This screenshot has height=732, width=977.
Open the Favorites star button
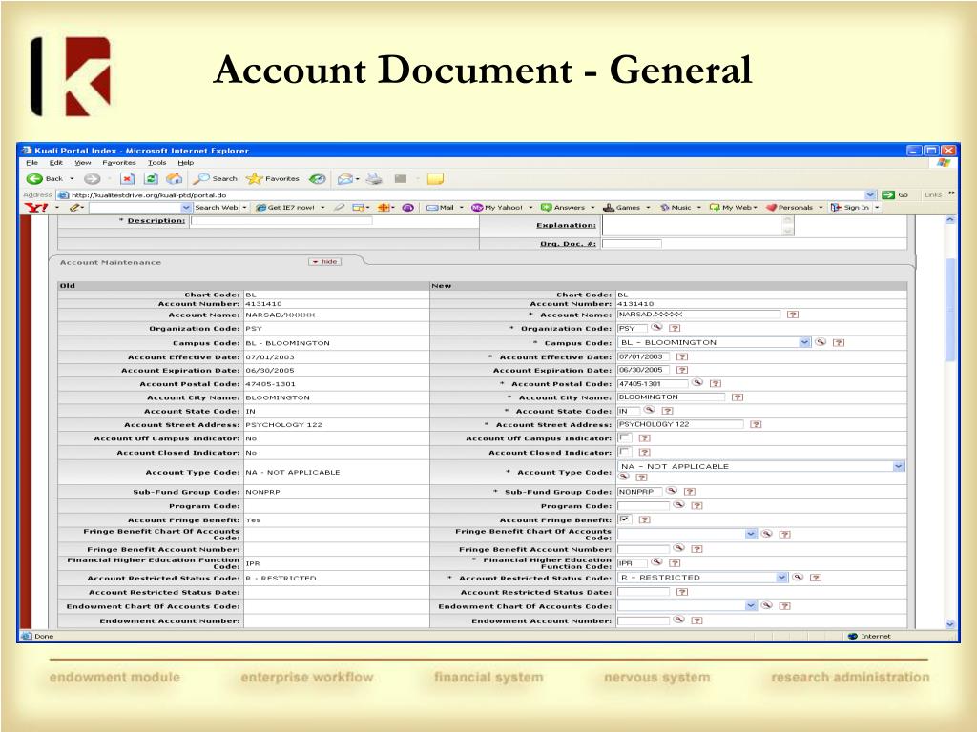(273, 178)
